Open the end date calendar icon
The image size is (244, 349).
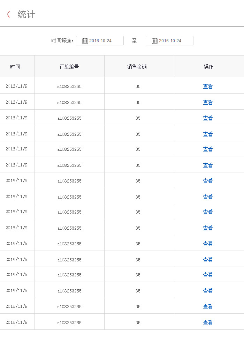(154, 41)
